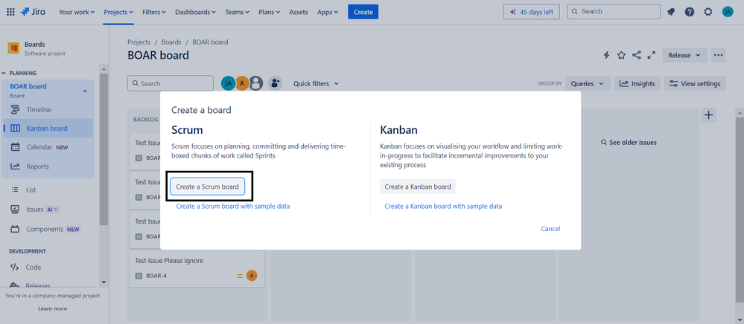The image size is (744, 324).
Task: Create a Scrum board with sample data
Action: pos(233,206)
